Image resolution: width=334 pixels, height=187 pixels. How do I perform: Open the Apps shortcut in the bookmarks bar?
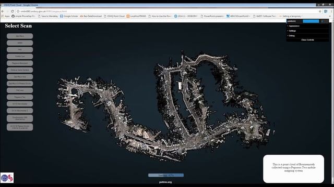click(6, 16)
